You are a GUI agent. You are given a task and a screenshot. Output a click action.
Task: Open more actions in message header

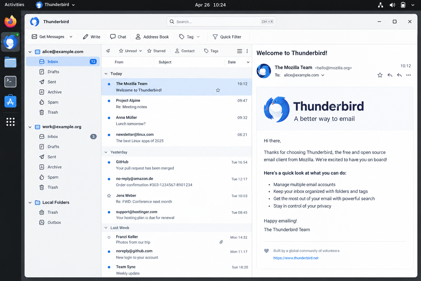pos(409,75)
